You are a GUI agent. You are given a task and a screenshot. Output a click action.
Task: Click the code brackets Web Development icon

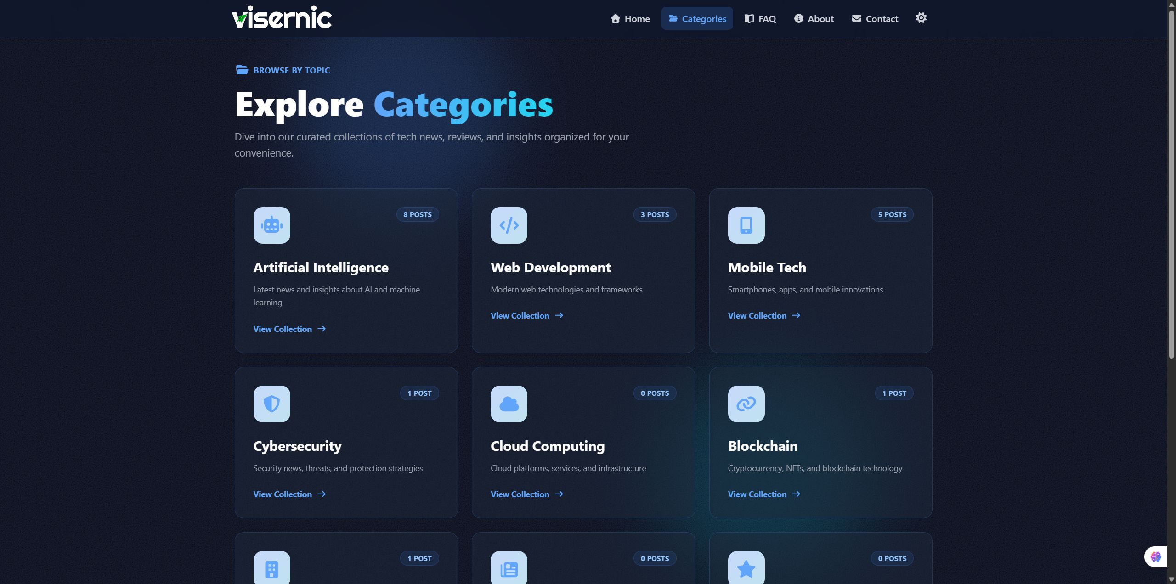(x=509, y=225)
